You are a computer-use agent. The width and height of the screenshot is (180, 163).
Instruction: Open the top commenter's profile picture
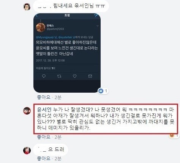(27, 7)
